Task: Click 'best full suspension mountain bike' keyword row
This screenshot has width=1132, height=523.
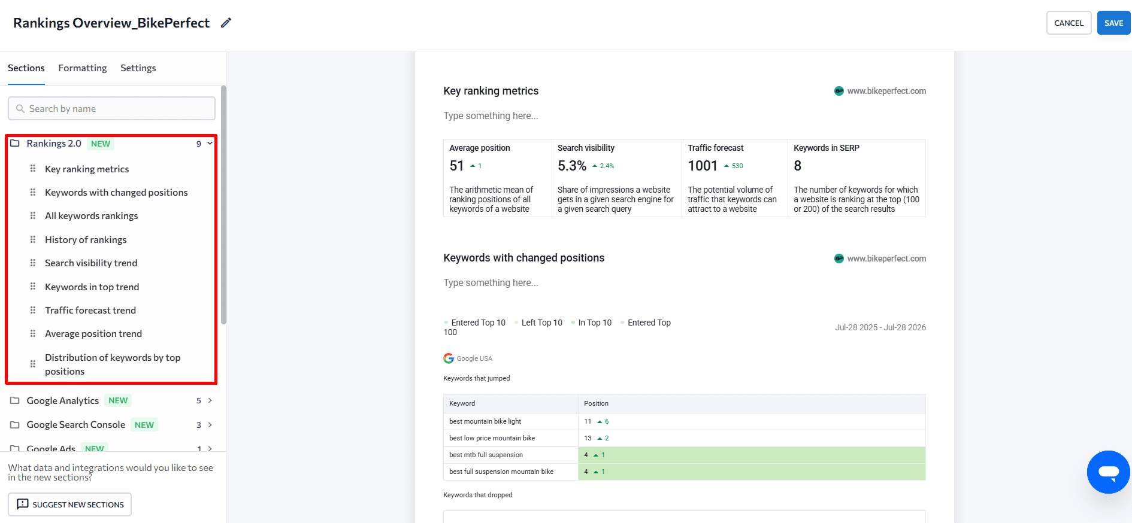Action: 685,472
